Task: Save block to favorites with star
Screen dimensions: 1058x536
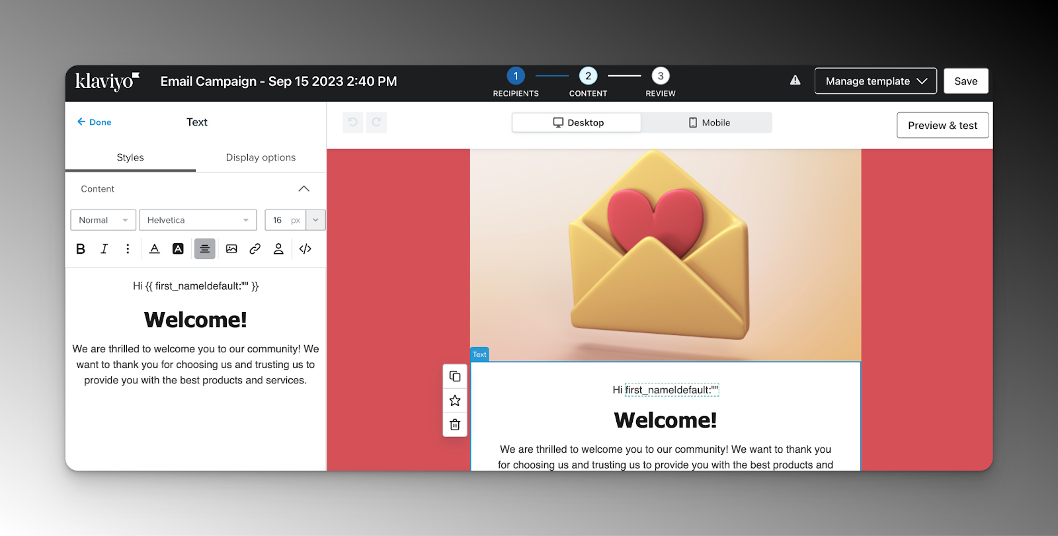Action: point(455,401)
